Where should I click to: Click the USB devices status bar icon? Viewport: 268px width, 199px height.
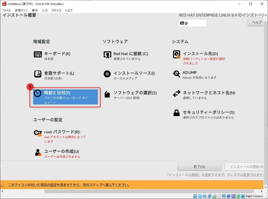[214, 196]
